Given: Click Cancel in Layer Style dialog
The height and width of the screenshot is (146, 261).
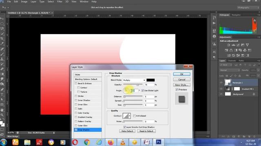Looking at the screenshot, I should 181,79.
